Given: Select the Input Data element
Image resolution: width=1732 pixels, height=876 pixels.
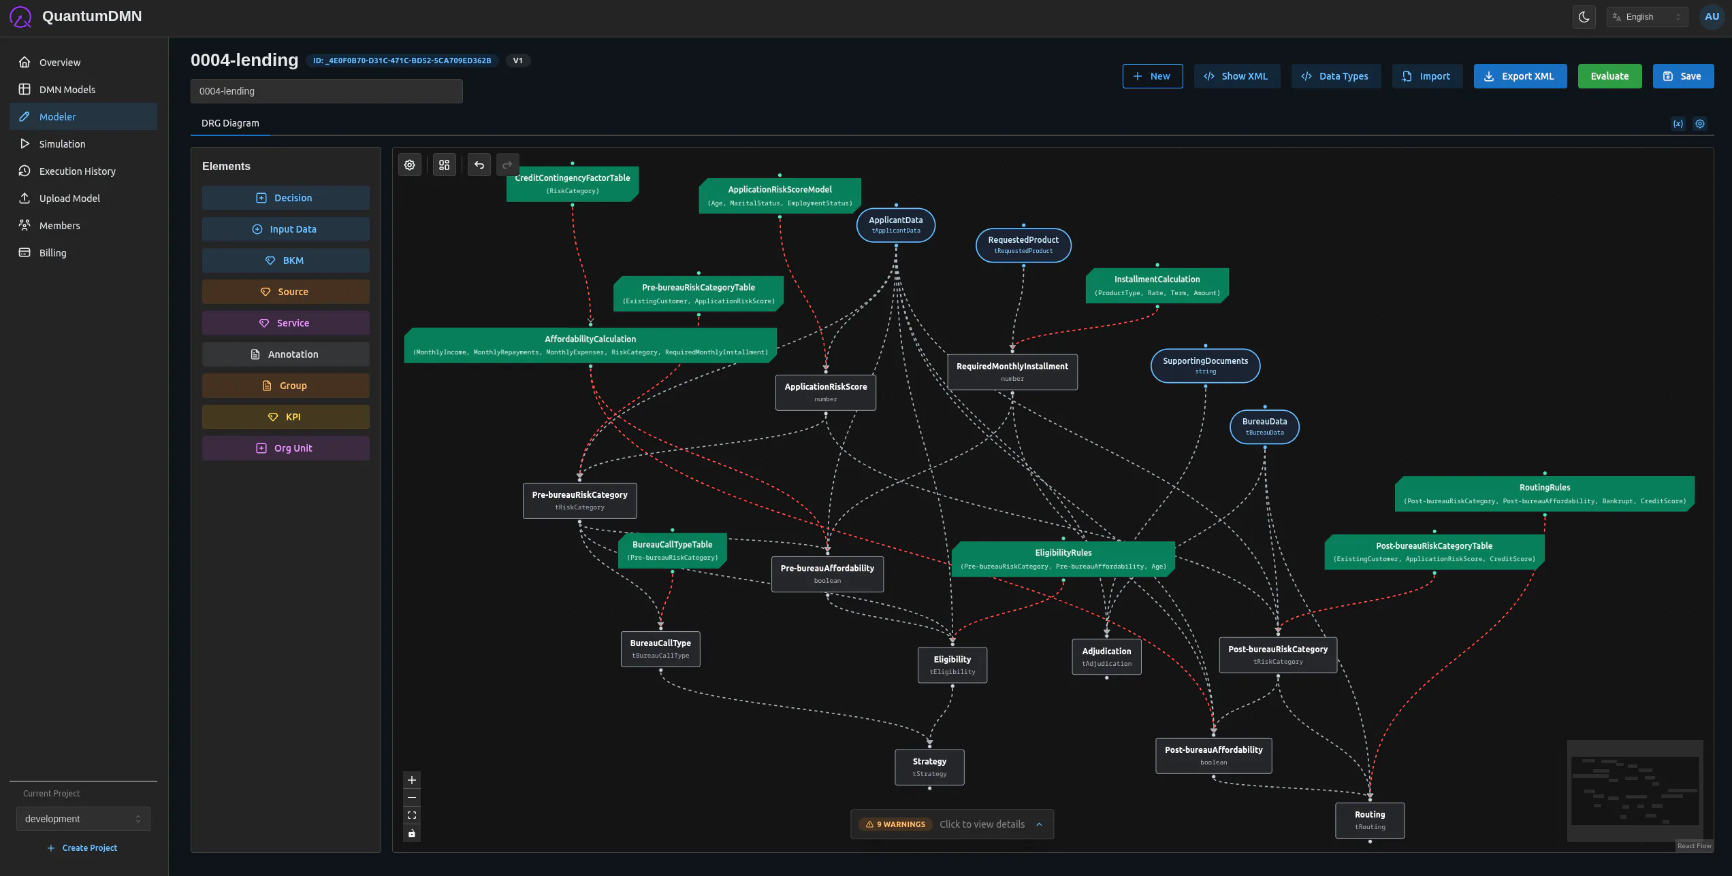Looking at the screenshot, I should [x=285, y=229].
